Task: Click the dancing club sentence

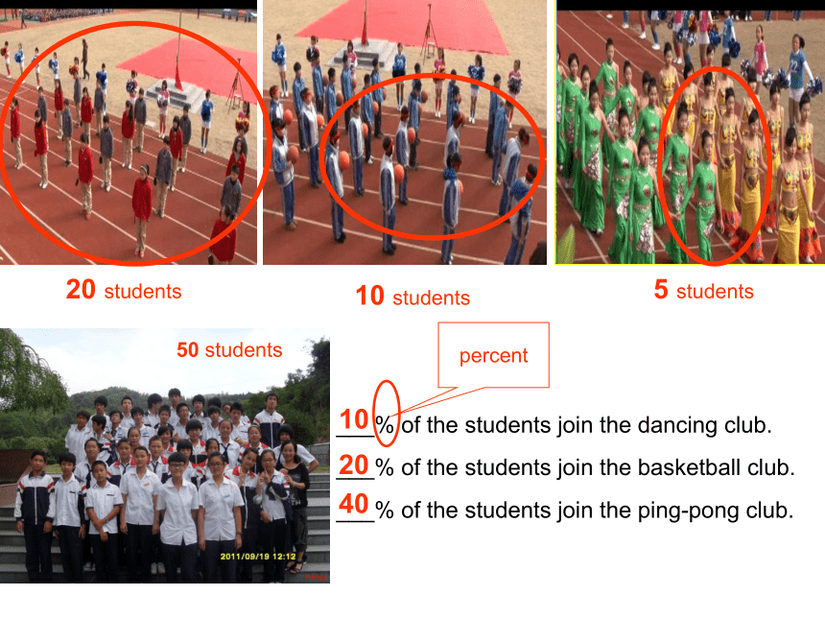Action: 573,425
